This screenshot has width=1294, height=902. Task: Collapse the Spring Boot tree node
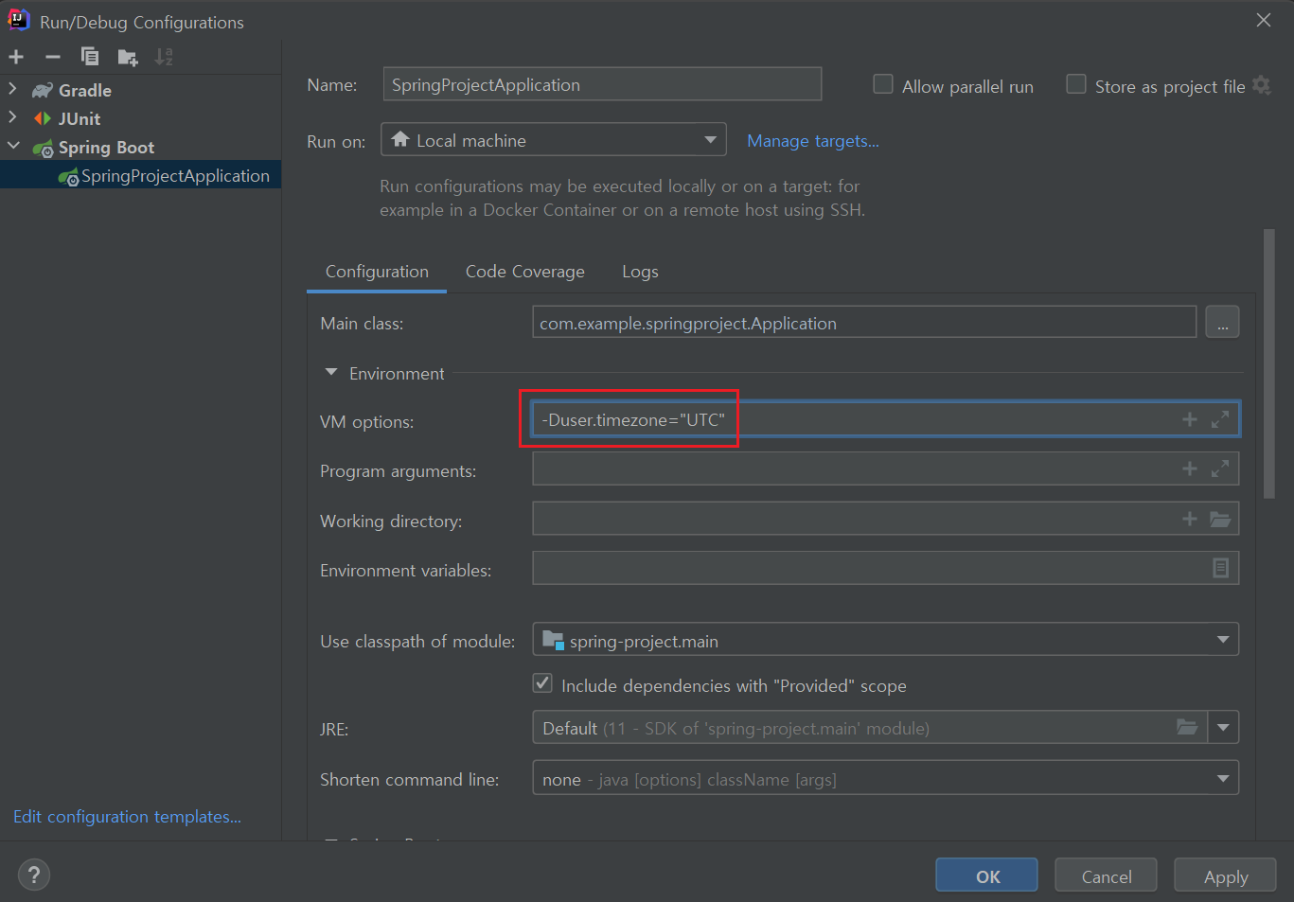[x=13, y=146]
